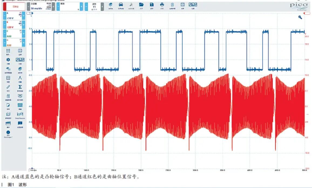Click Channel C minus button
This screenshot has width=312, height=188.
tap(5, 34)
